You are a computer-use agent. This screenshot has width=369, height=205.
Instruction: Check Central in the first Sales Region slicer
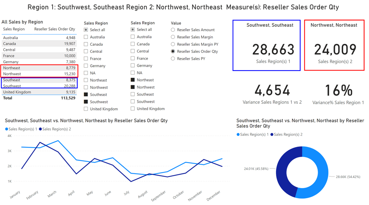pyautogui.click(x=86, y=51)
